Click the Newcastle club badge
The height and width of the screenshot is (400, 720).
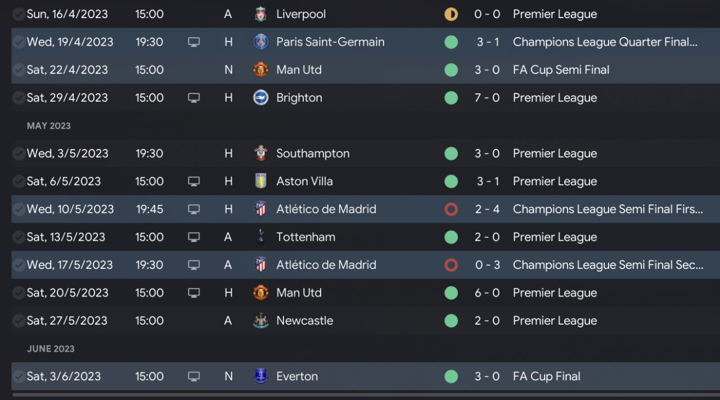260,321
